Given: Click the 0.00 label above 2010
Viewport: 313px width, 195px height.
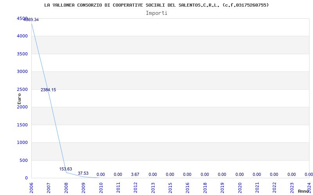Looking at the screenshot, I should (x=101, y=174).
